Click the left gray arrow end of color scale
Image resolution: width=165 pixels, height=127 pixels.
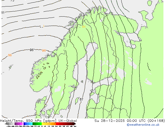pos(6,124)
